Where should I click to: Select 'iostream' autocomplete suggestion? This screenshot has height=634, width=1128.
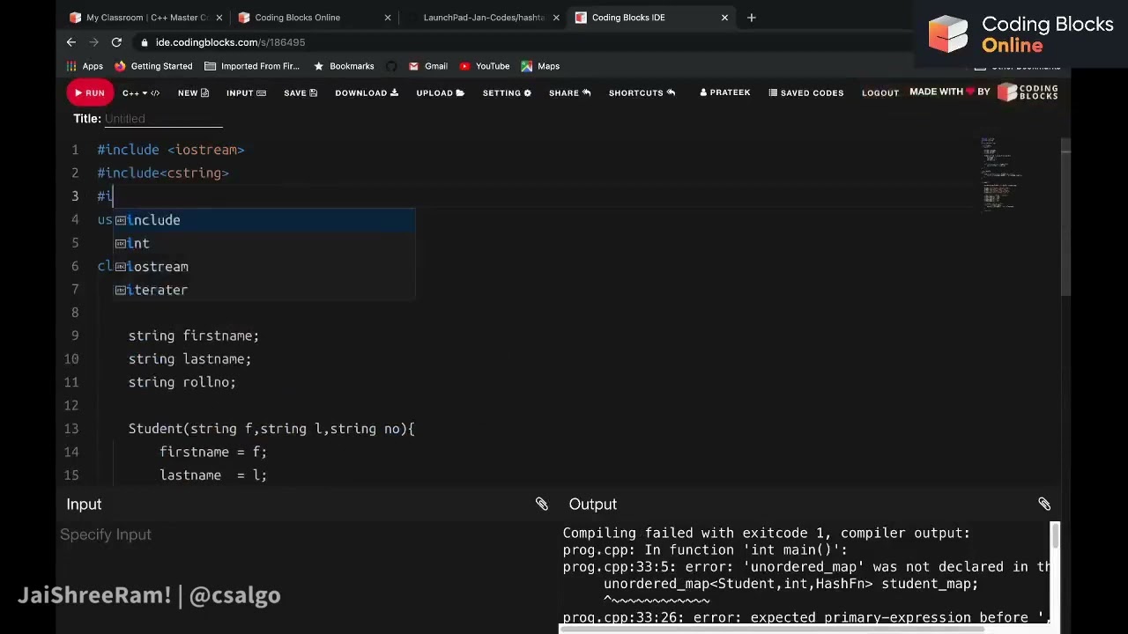pyautogui.click(x=264, y=267)
